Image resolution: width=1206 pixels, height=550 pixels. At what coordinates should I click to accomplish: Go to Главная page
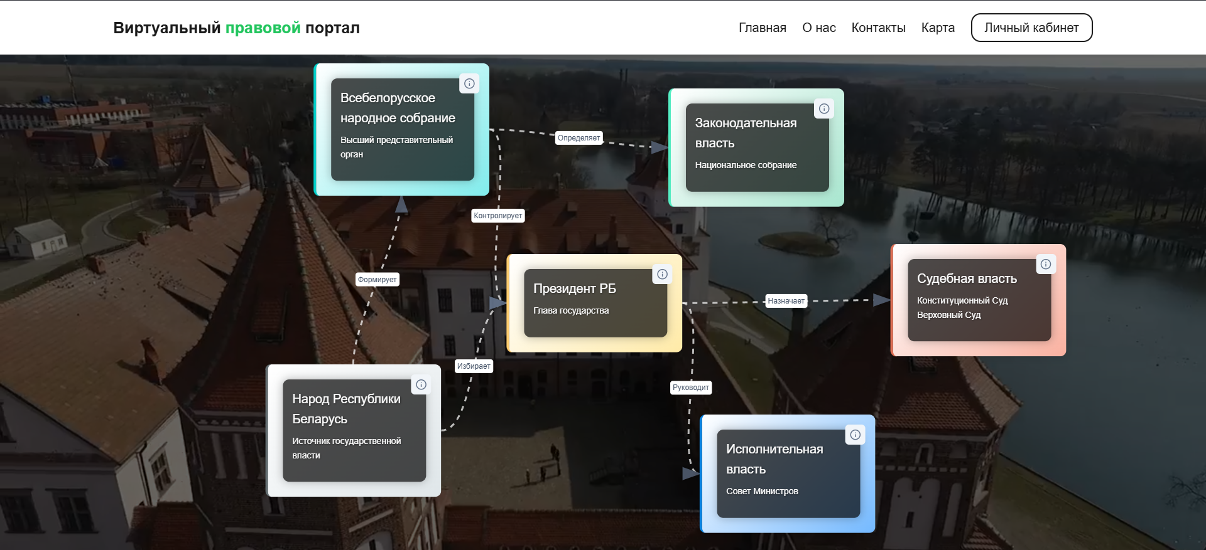pos(762,28)
